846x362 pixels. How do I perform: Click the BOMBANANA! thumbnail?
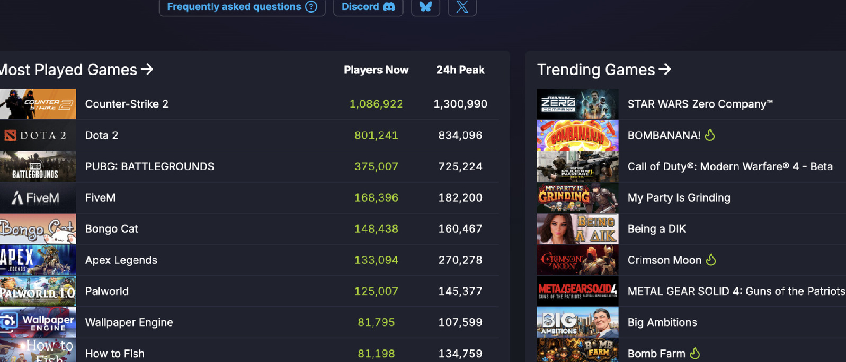click(577, 135)
